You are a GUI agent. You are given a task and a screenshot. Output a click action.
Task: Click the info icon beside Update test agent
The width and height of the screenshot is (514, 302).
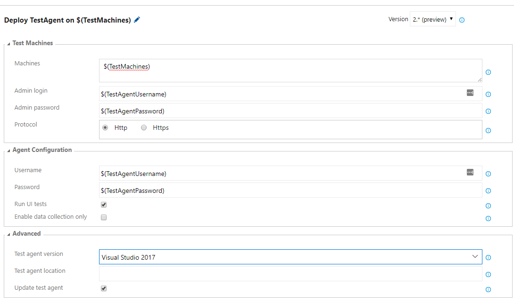click(x=488, y=289)
